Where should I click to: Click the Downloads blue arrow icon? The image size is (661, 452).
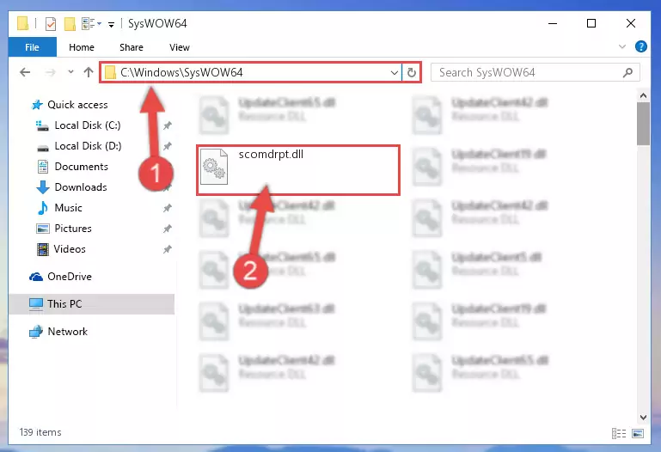(43, 187)
